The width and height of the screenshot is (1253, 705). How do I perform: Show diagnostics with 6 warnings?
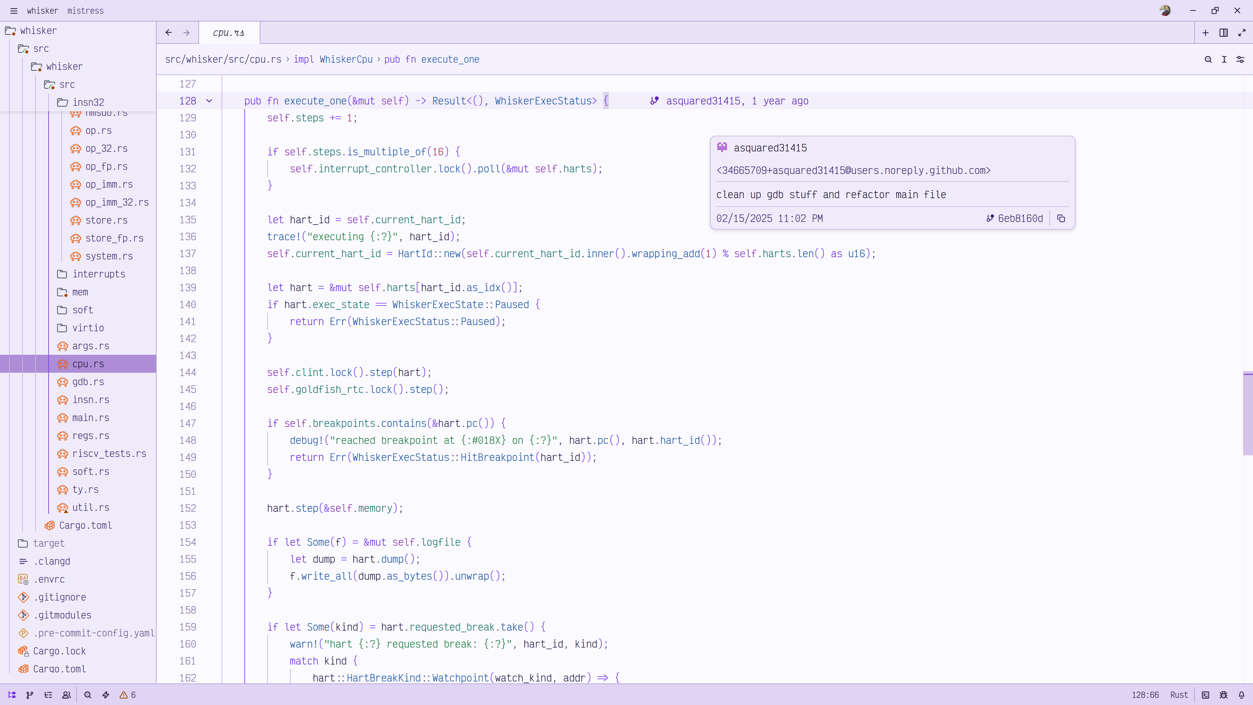pyautogui.click(x=128, y=695)
